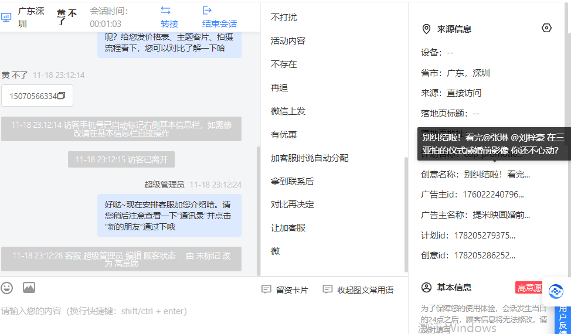Click the 计划id value row
This screenshot has width=571, height=334.
[x=468, y=236]
